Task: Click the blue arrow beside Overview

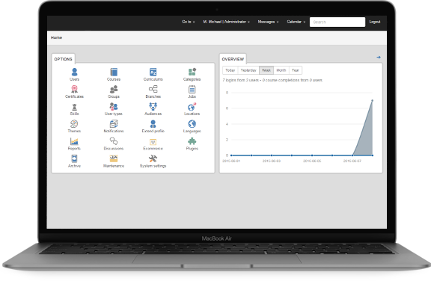Action: pyautogui.click(x=379, y=57)
